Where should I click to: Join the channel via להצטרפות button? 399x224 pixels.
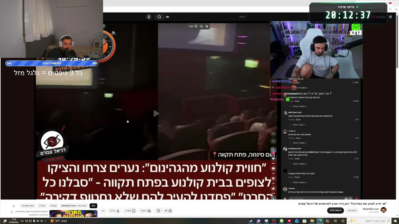pyautogui.click(x=352, y=211)
